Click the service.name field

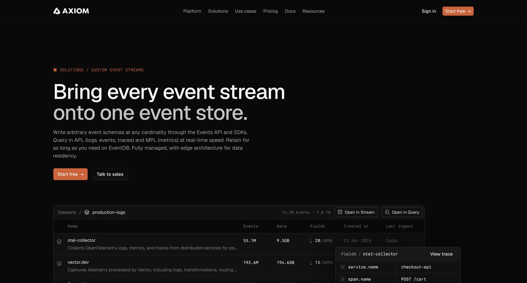(363, 267)
